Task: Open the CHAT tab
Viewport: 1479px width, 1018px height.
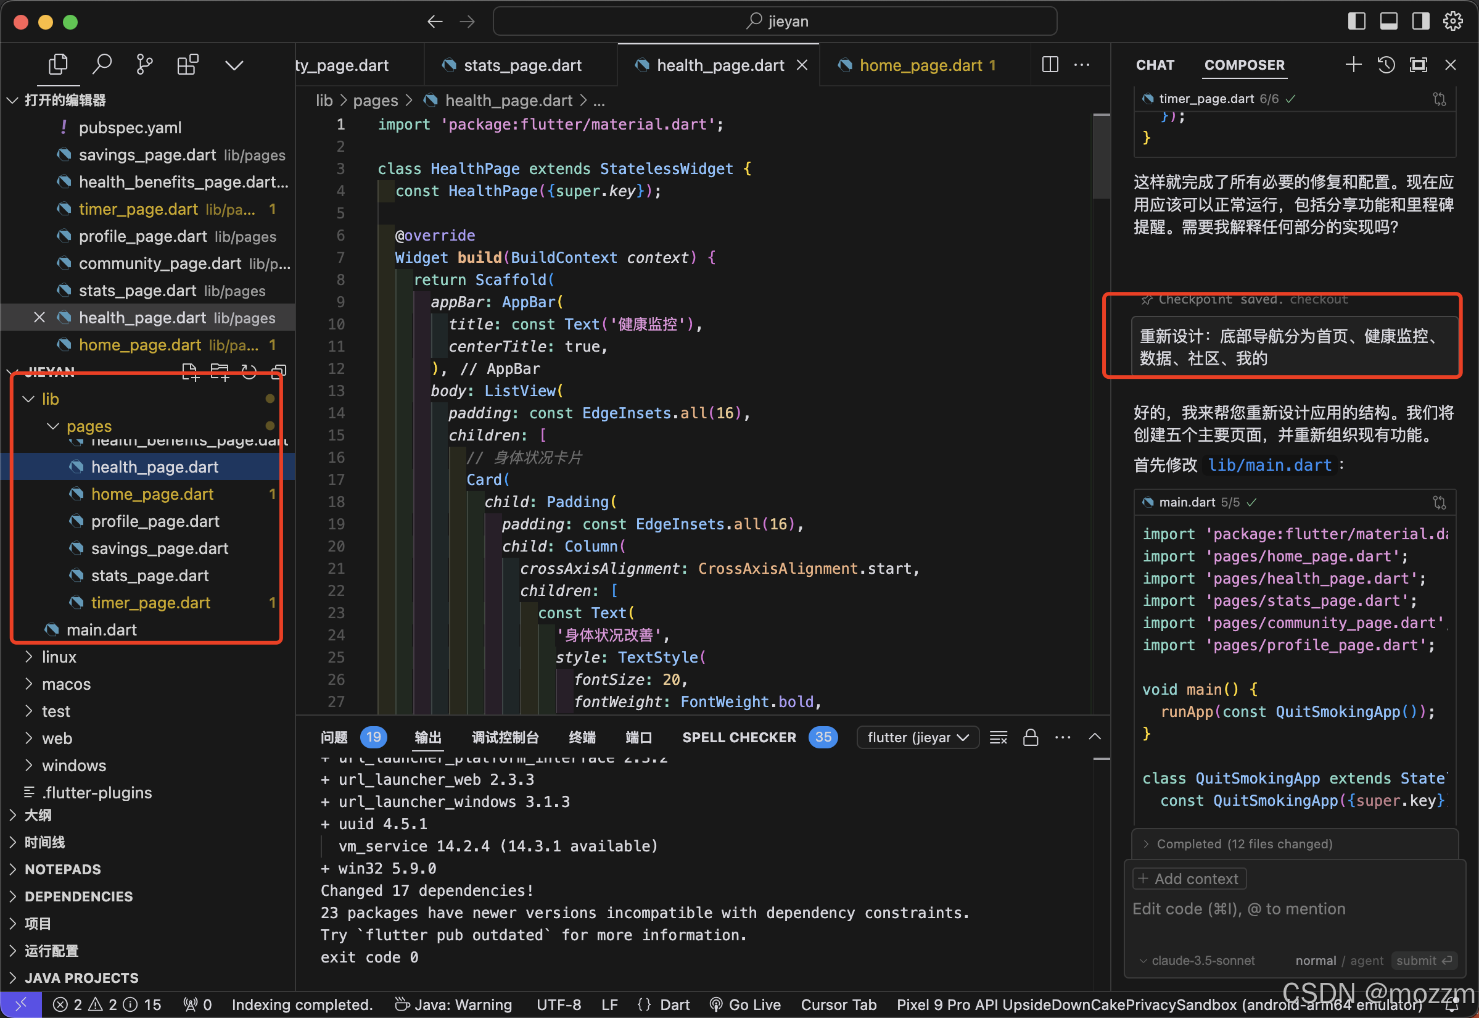Action: pos(1155,65)
